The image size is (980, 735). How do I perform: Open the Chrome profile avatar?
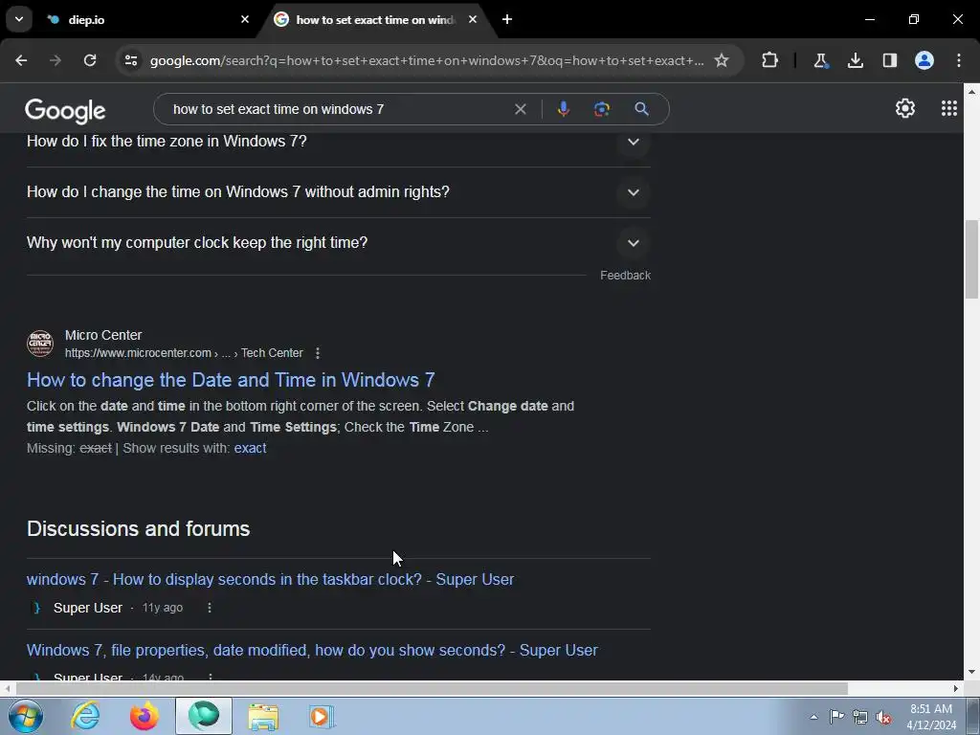924,60
